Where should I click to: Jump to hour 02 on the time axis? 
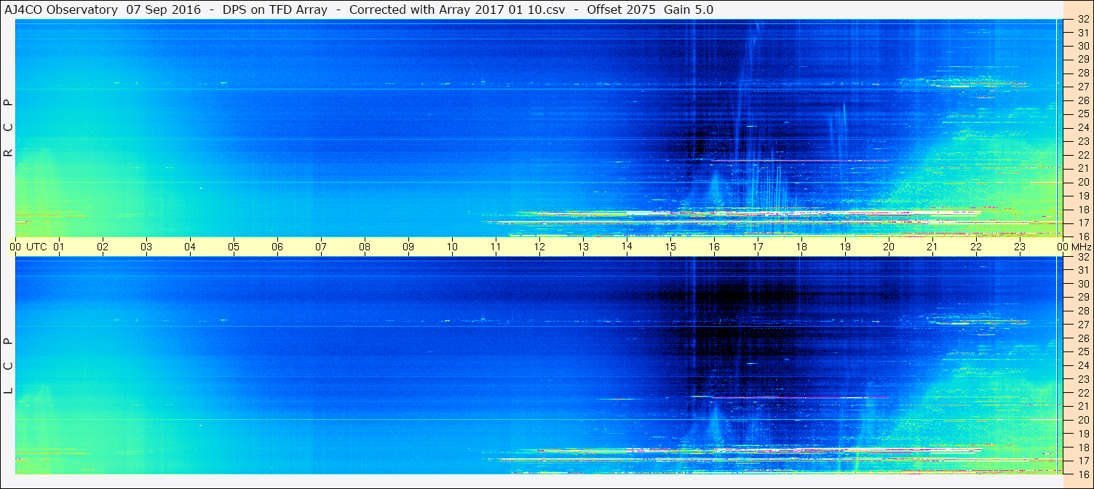(x=103, y=247)
